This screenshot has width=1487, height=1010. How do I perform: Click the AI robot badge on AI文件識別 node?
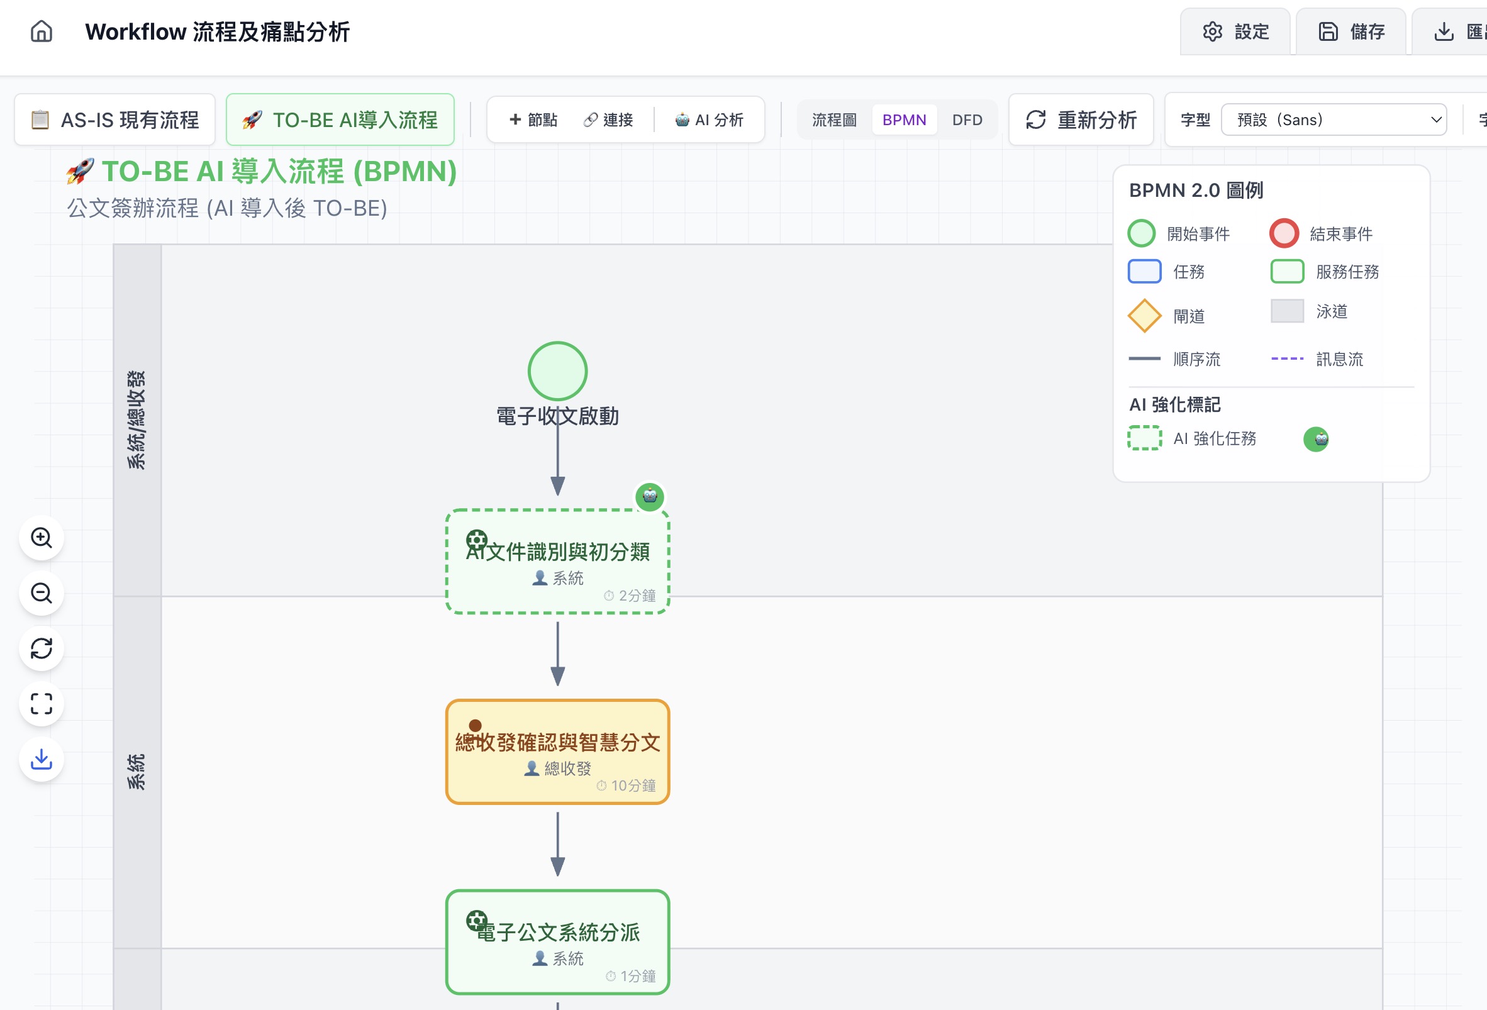tap(650, 497)
